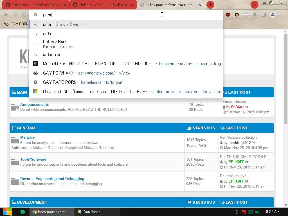Open 'Re: ntoskrnl.exe' last post
Viewport: 288px width, 216px height.
[x=233, y=176]
